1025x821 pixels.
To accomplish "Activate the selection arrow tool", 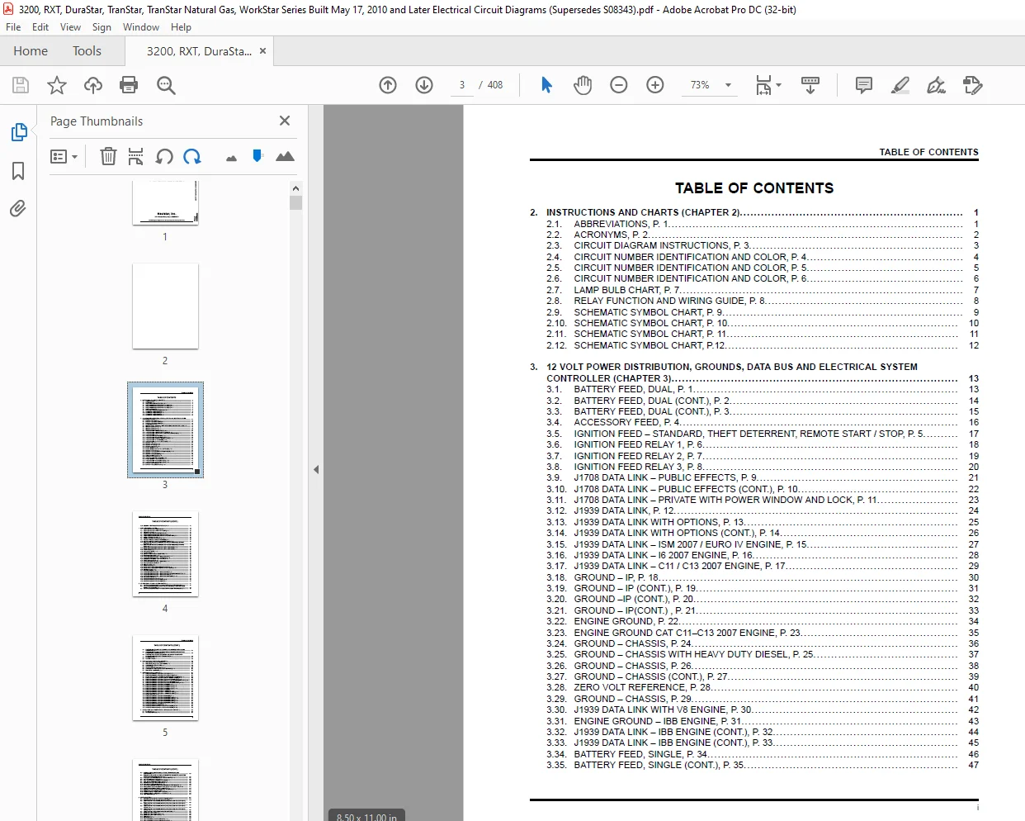I will (x=546, y=85).
